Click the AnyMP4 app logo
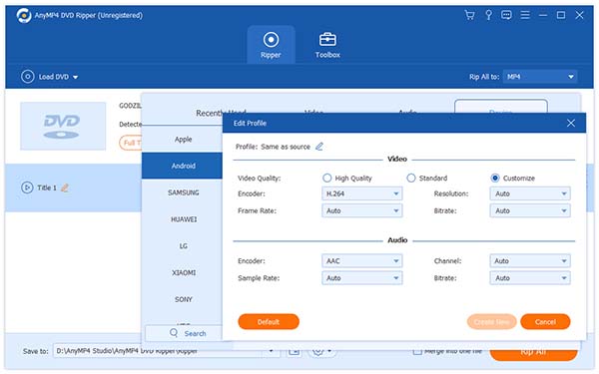 24,15
